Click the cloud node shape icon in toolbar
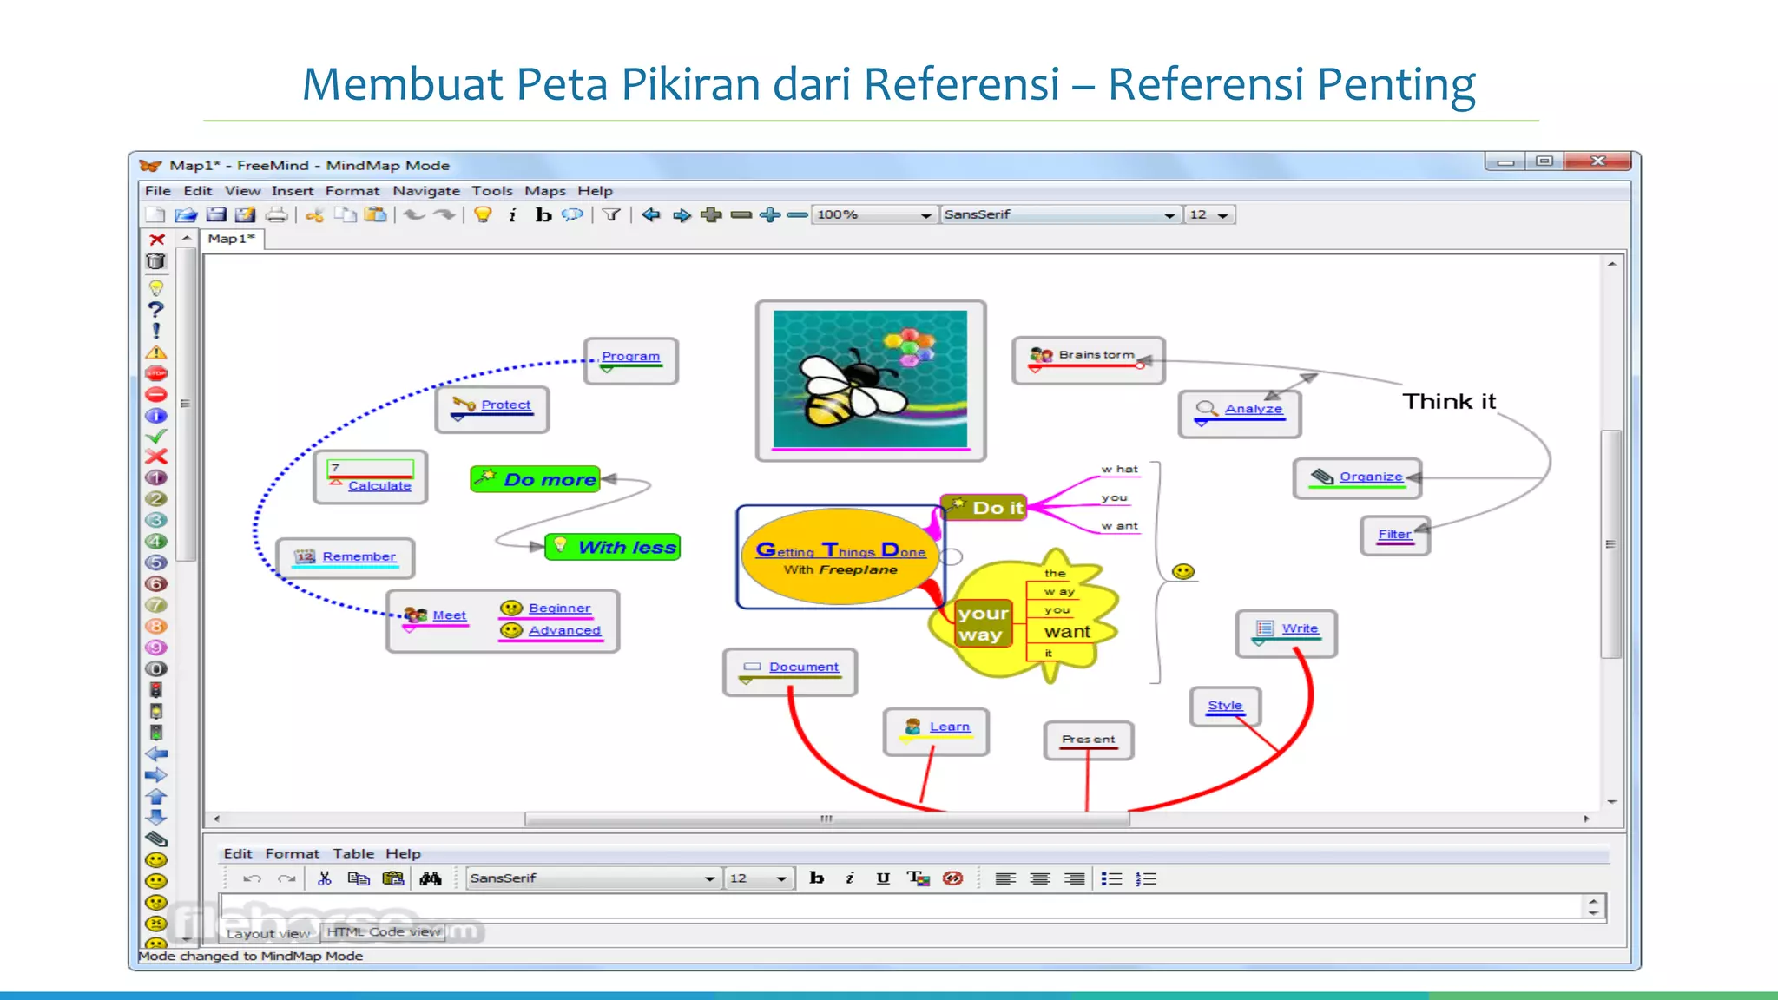 (x=572, y=214)
